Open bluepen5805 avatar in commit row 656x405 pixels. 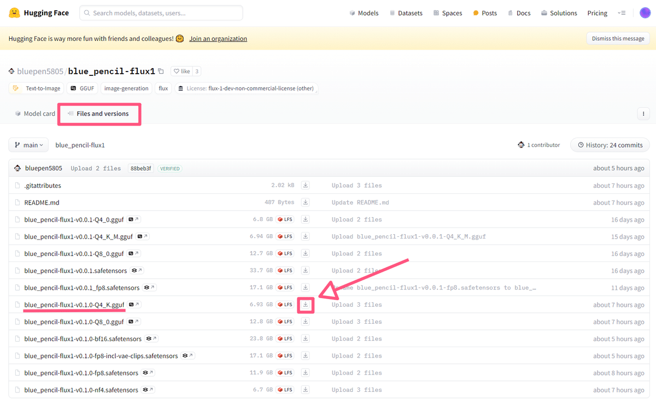click(x=17, y=168)
